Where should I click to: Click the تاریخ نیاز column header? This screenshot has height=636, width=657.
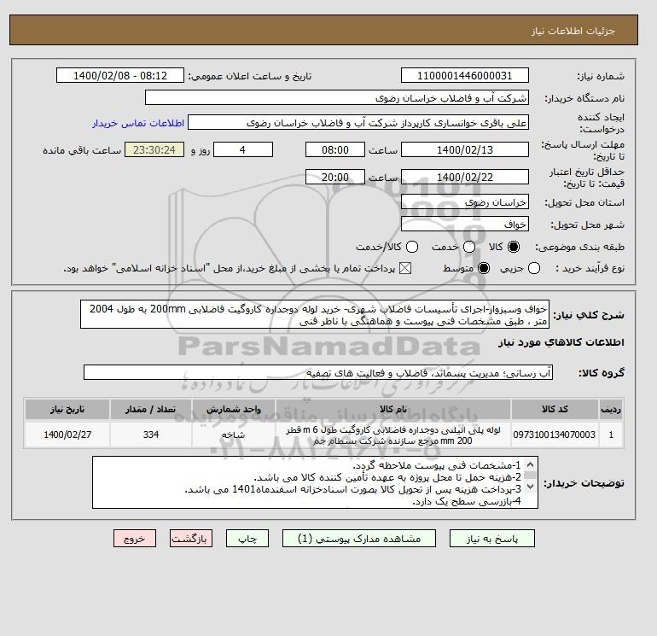coord(67,409)
